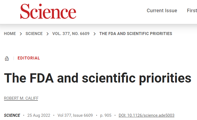
Task: Navigate to the SCIENCE breadcrumb link
Action: (34, 34)
